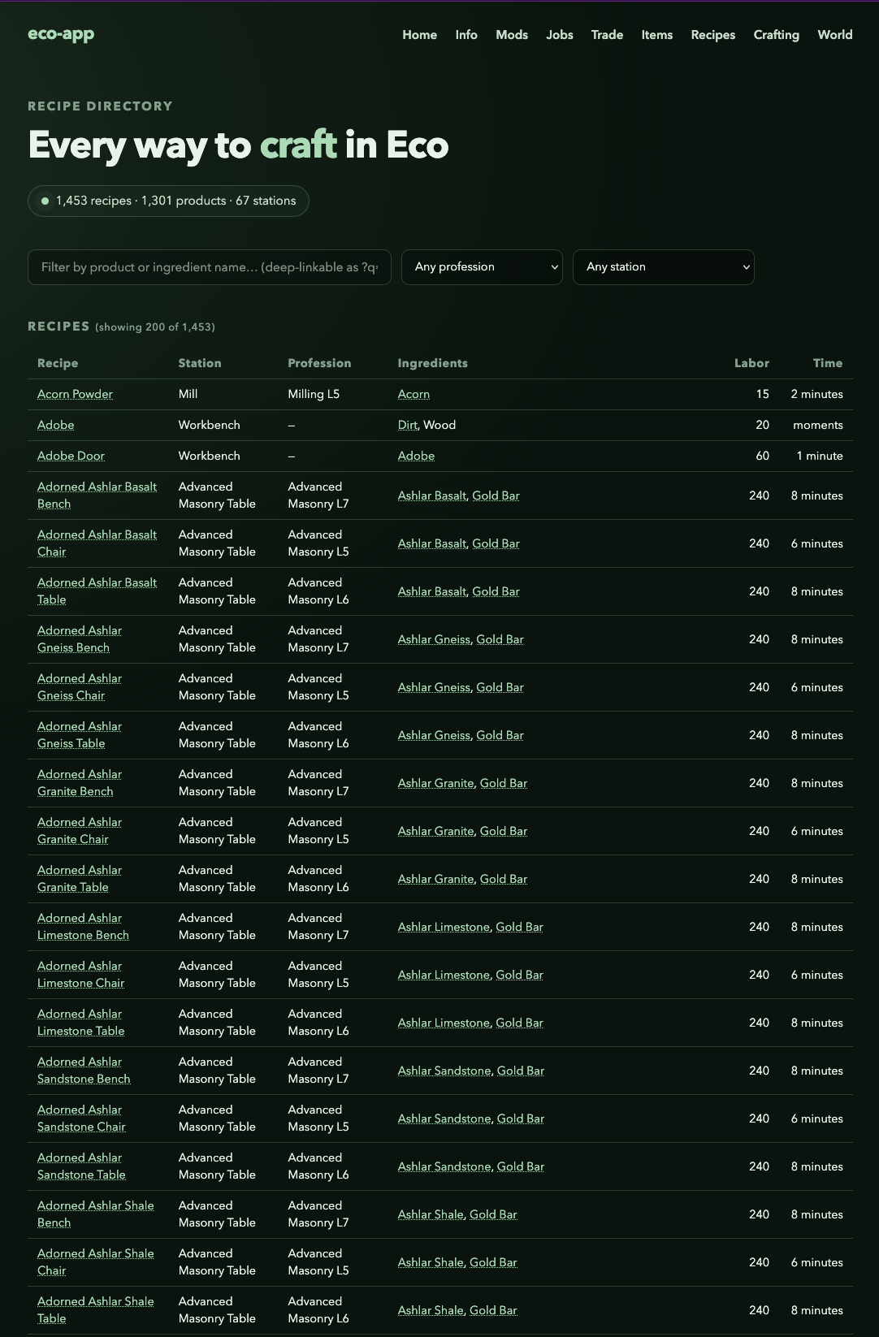The height and width of the screenshot is (1337, 879).
Task: Click Gold Bar in the Gneiss Table row
Action: click(x=500, y=735)
